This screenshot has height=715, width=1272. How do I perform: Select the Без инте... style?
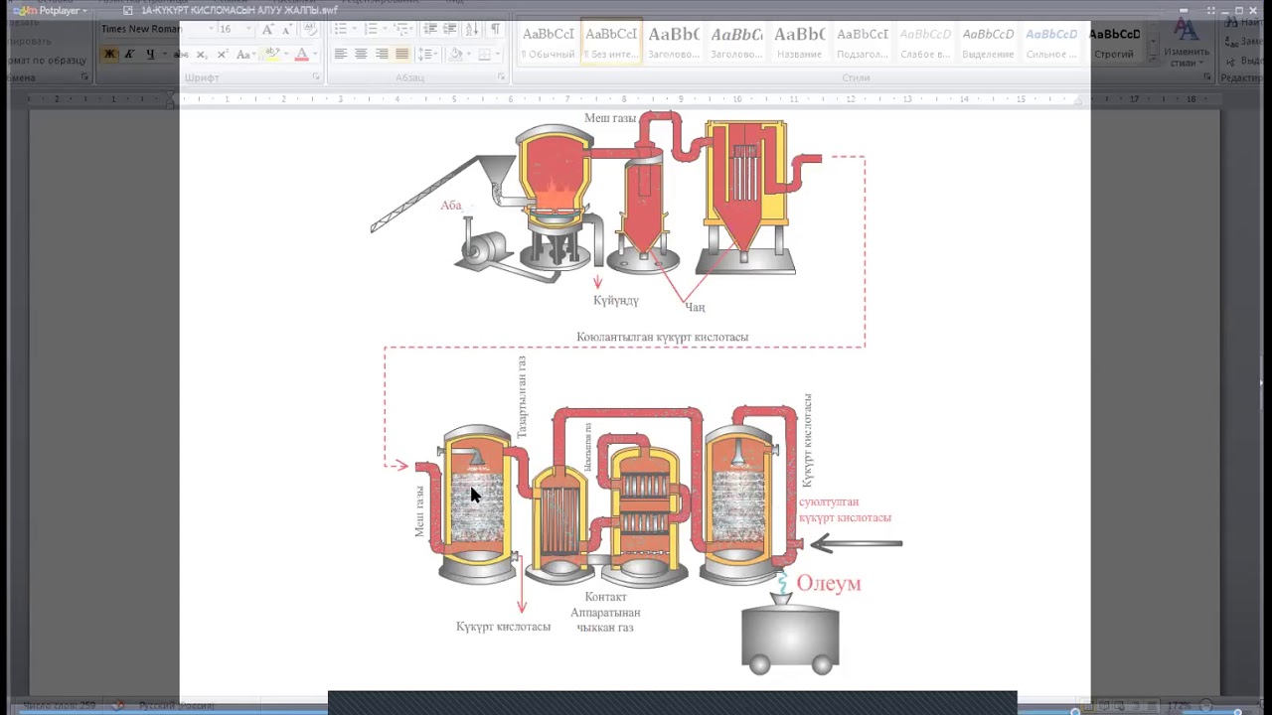(611, 43)
